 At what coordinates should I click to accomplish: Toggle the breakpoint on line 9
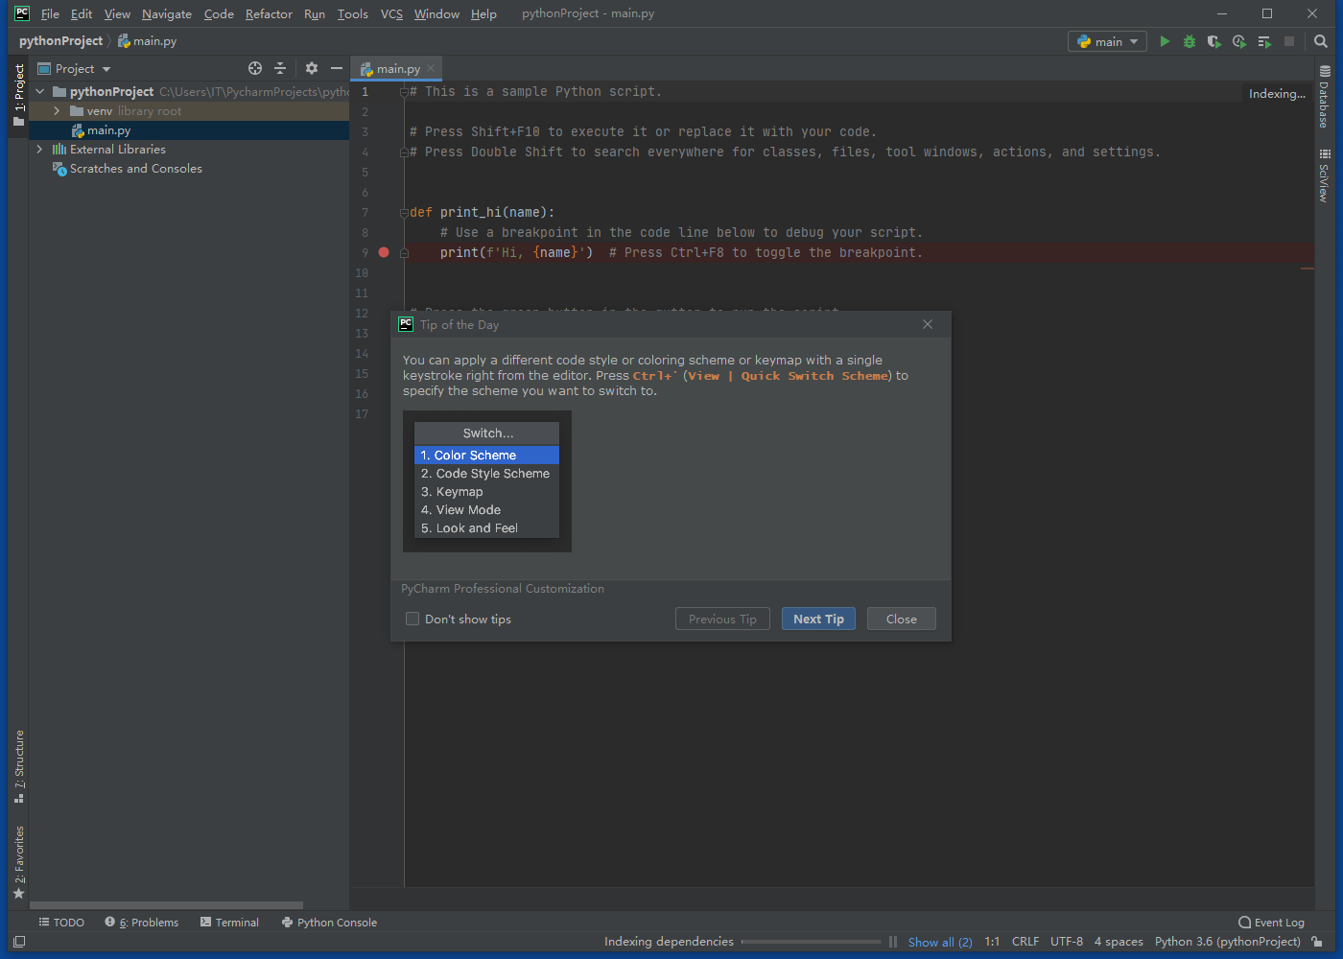tap(384, 251)
